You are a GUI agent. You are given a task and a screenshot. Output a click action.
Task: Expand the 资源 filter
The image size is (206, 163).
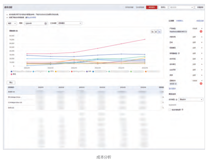(x=202, y=75)
